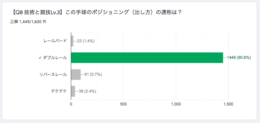
Task: Click the 500 axis tick label
Action: [x=124, y=104]
